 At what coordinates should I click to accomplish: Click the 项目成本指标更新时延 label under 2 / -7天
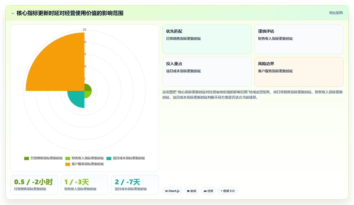pos(131,189)
